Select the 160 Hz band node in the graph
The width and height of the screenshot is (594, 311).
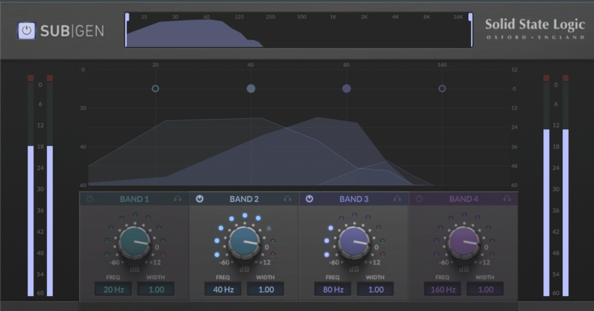point(442,88)
